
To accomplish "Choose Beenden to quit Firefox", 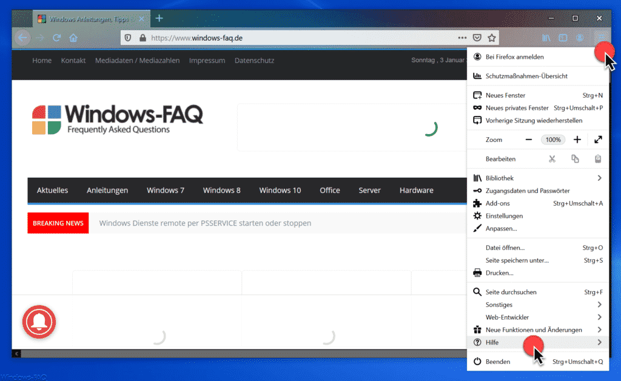I will pos(538,362).
